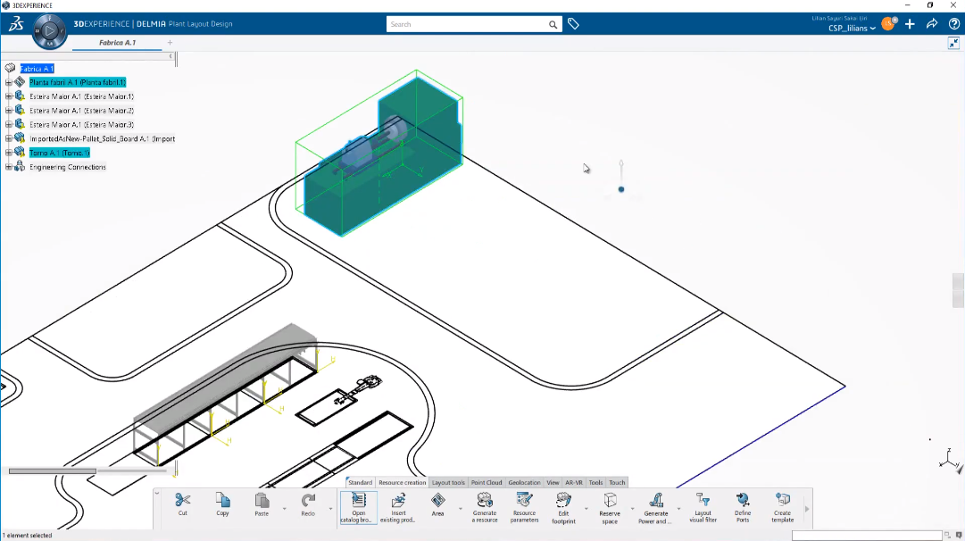Switch to the Point Cloud tab
Viewport: 965px width, 541px height.
point(487,483)
